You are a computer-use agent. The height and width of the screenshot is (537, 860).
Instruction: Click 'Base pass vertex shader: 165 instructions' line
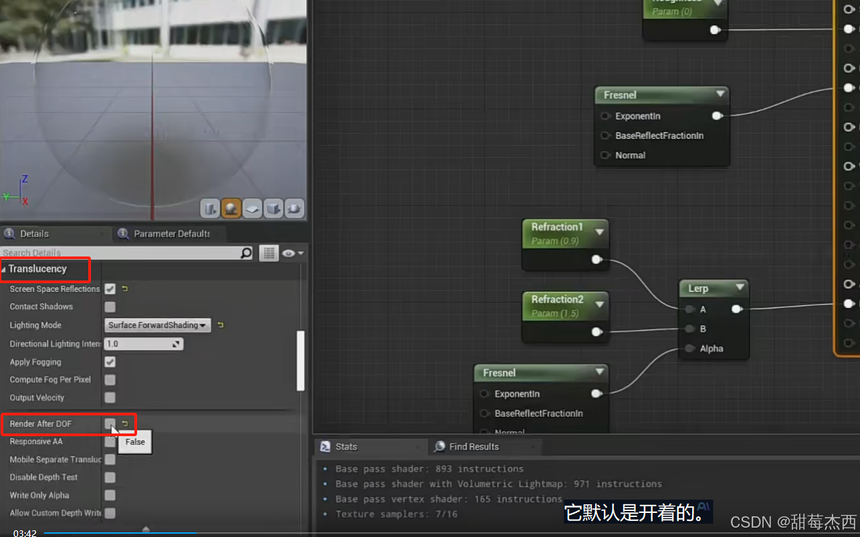(448, 499)
